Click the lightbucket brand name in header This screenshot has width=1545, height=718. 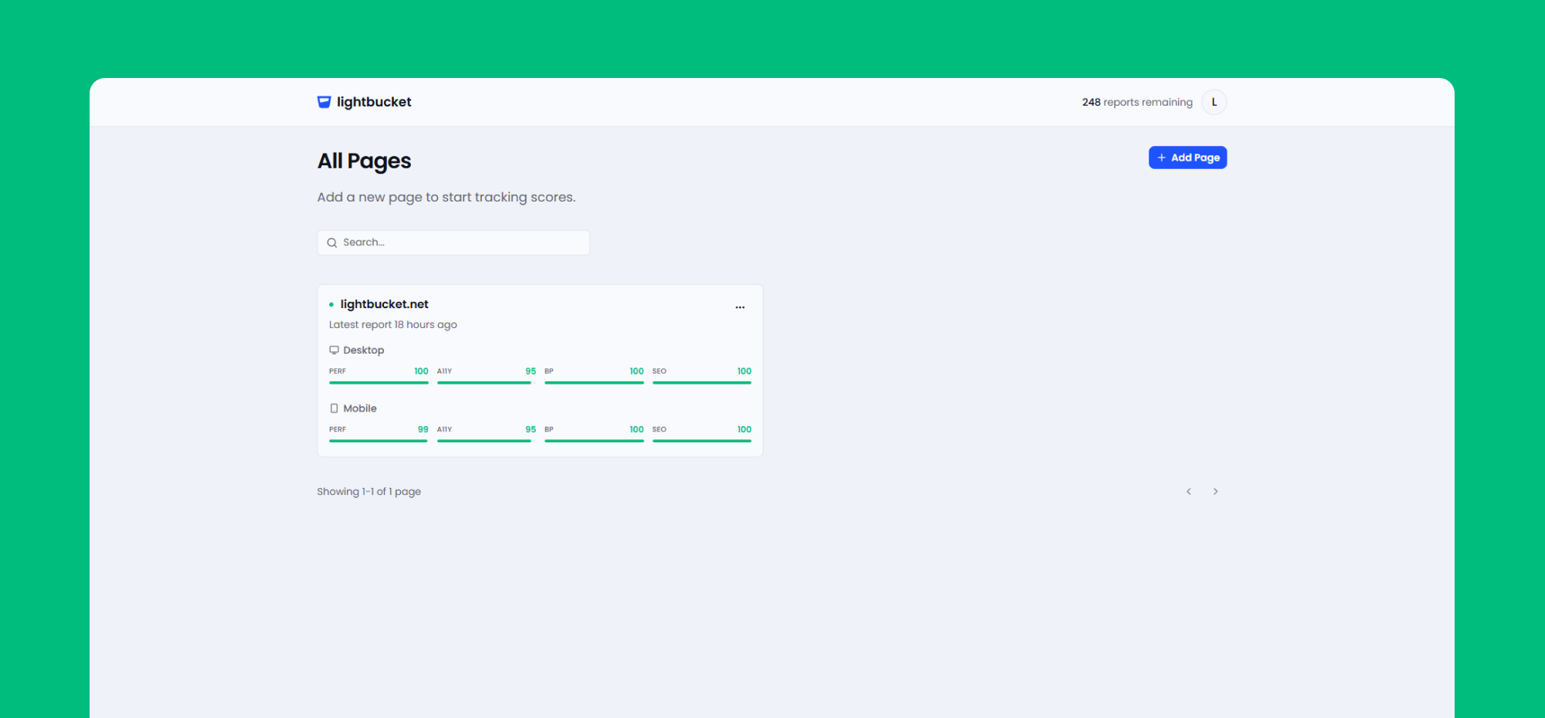[374, 102]
